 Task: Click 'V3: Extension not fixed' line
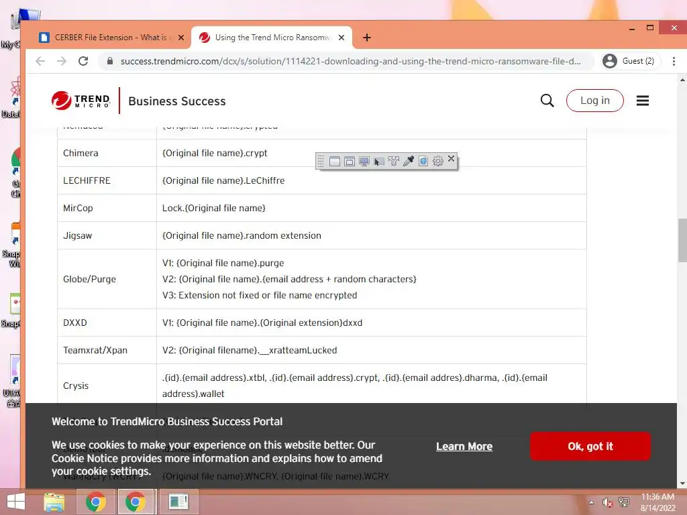coord(260,295)
